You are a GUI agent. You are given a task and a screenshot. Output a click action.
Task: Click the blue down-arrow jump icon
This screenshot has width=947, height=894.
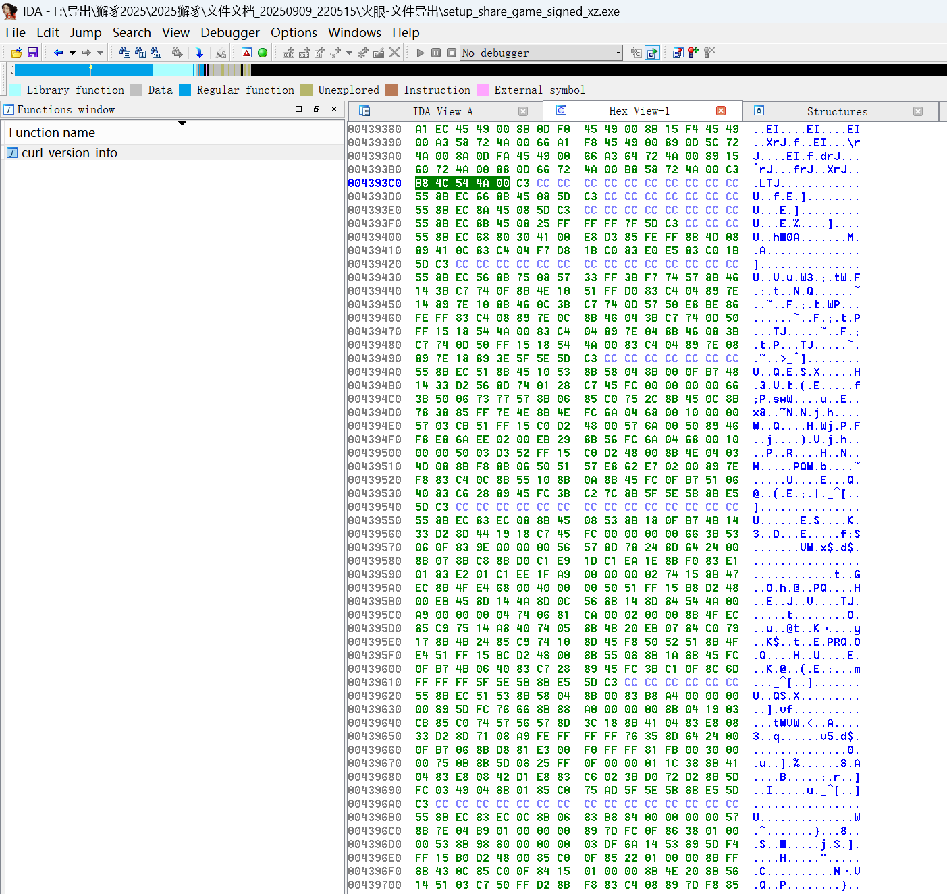click(199, 53)
